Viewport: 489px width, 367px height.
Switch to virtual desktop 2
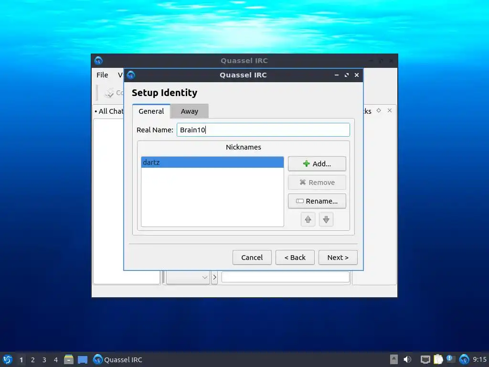33,360
